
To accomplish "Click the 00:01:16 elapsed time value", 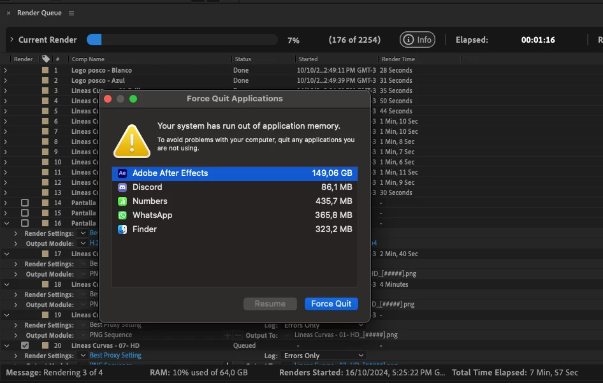I will (x=538, y=40).
